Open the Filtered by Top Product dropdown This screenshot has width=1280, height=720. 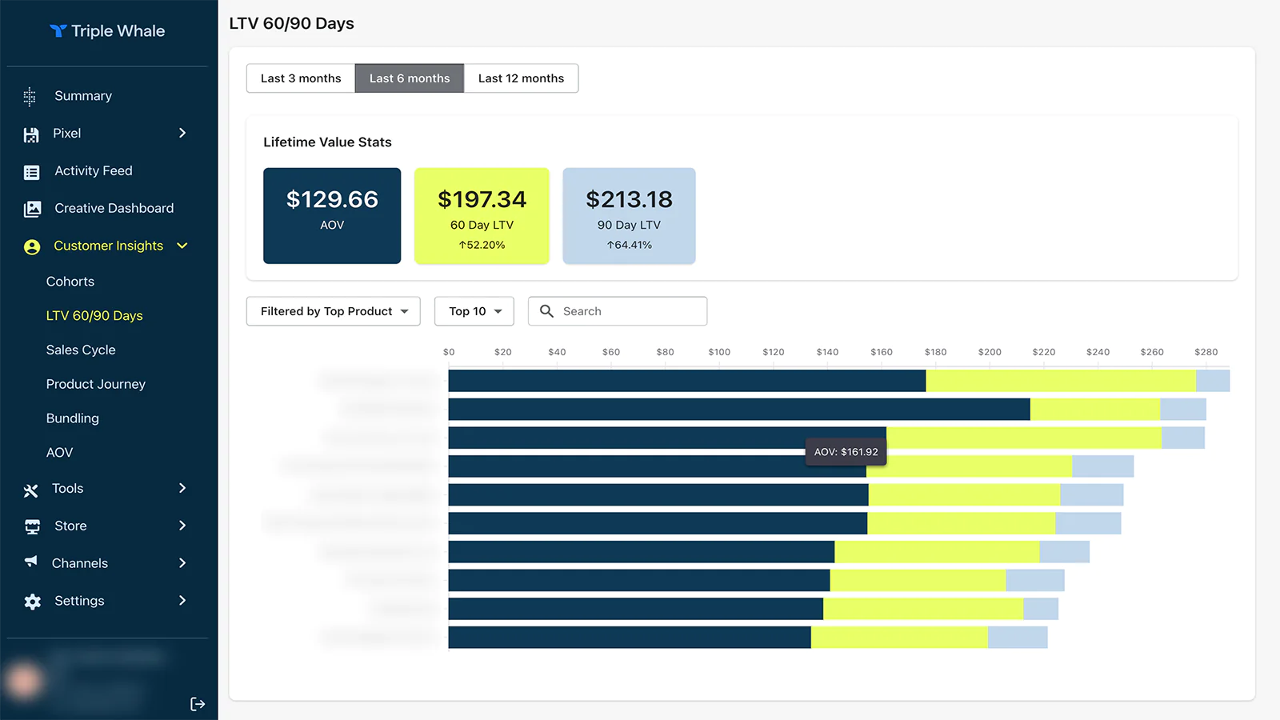pyautogui.click(x=333, y=311)
